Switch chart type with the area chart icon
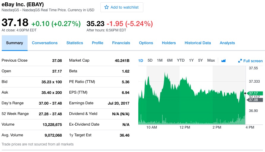 tap(223, 60)
